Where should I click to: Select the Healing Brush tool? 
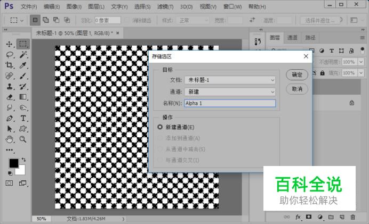pos(10,76)
